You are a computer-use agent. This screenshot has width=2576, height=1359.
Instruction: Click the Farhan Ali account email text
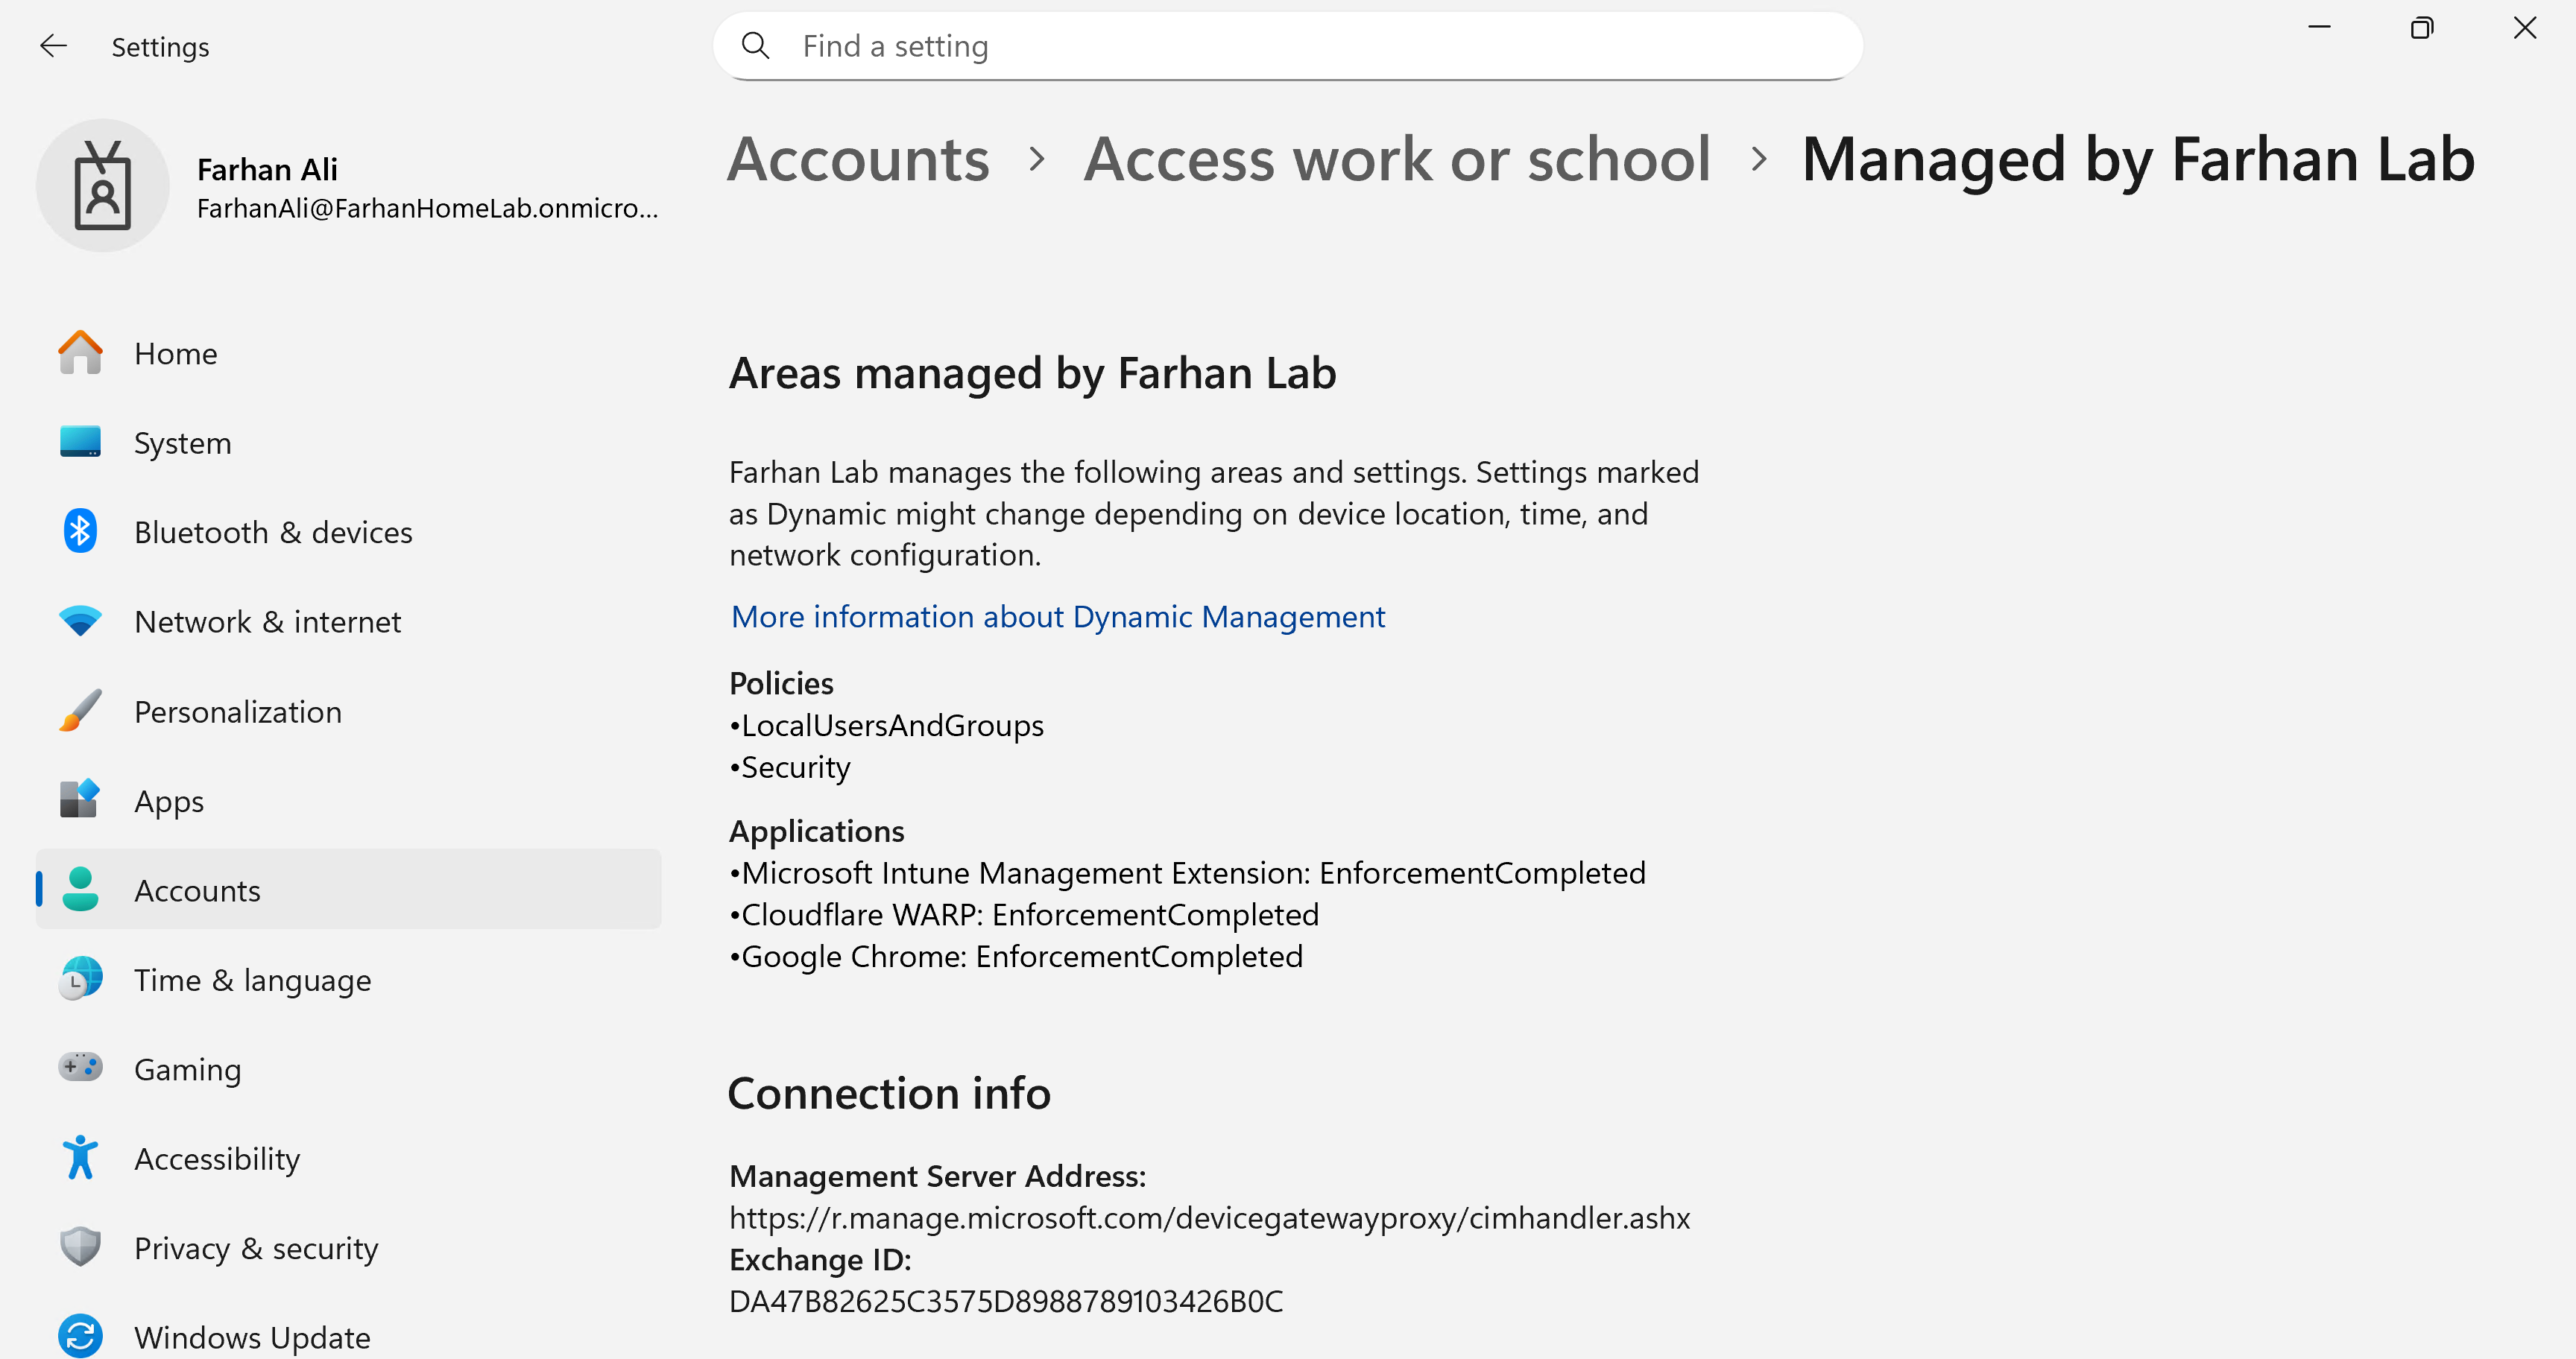coord(427,208)
